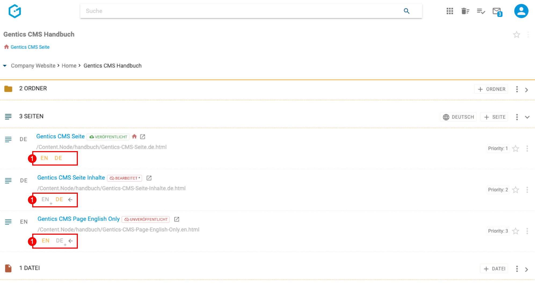
Task: Create a new Seite
Action: 494,117
